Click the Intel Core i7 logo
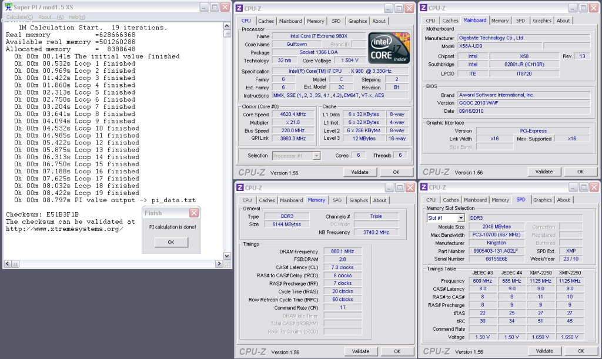The height and width of the screenshot is (359, 602). pyautogui.click(x=388, y=48)
